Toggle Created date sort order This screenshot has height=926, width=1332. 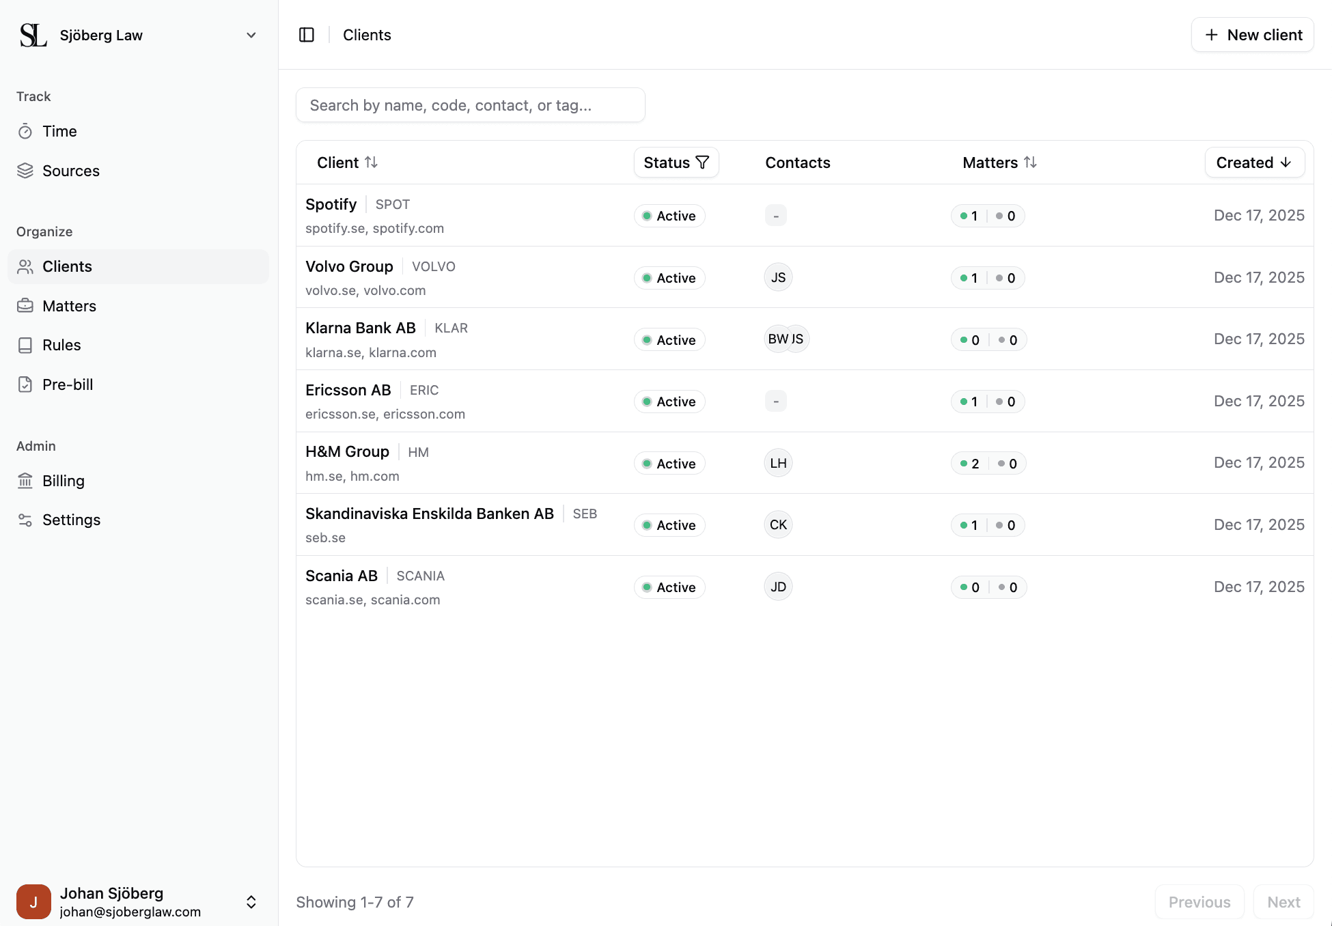pos(1254,163)
